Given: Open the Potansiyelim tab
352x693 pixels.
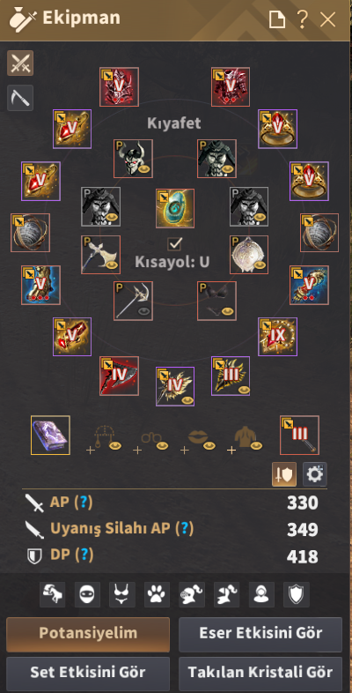Looking at the screenshot, I should [x=88, y=634].
